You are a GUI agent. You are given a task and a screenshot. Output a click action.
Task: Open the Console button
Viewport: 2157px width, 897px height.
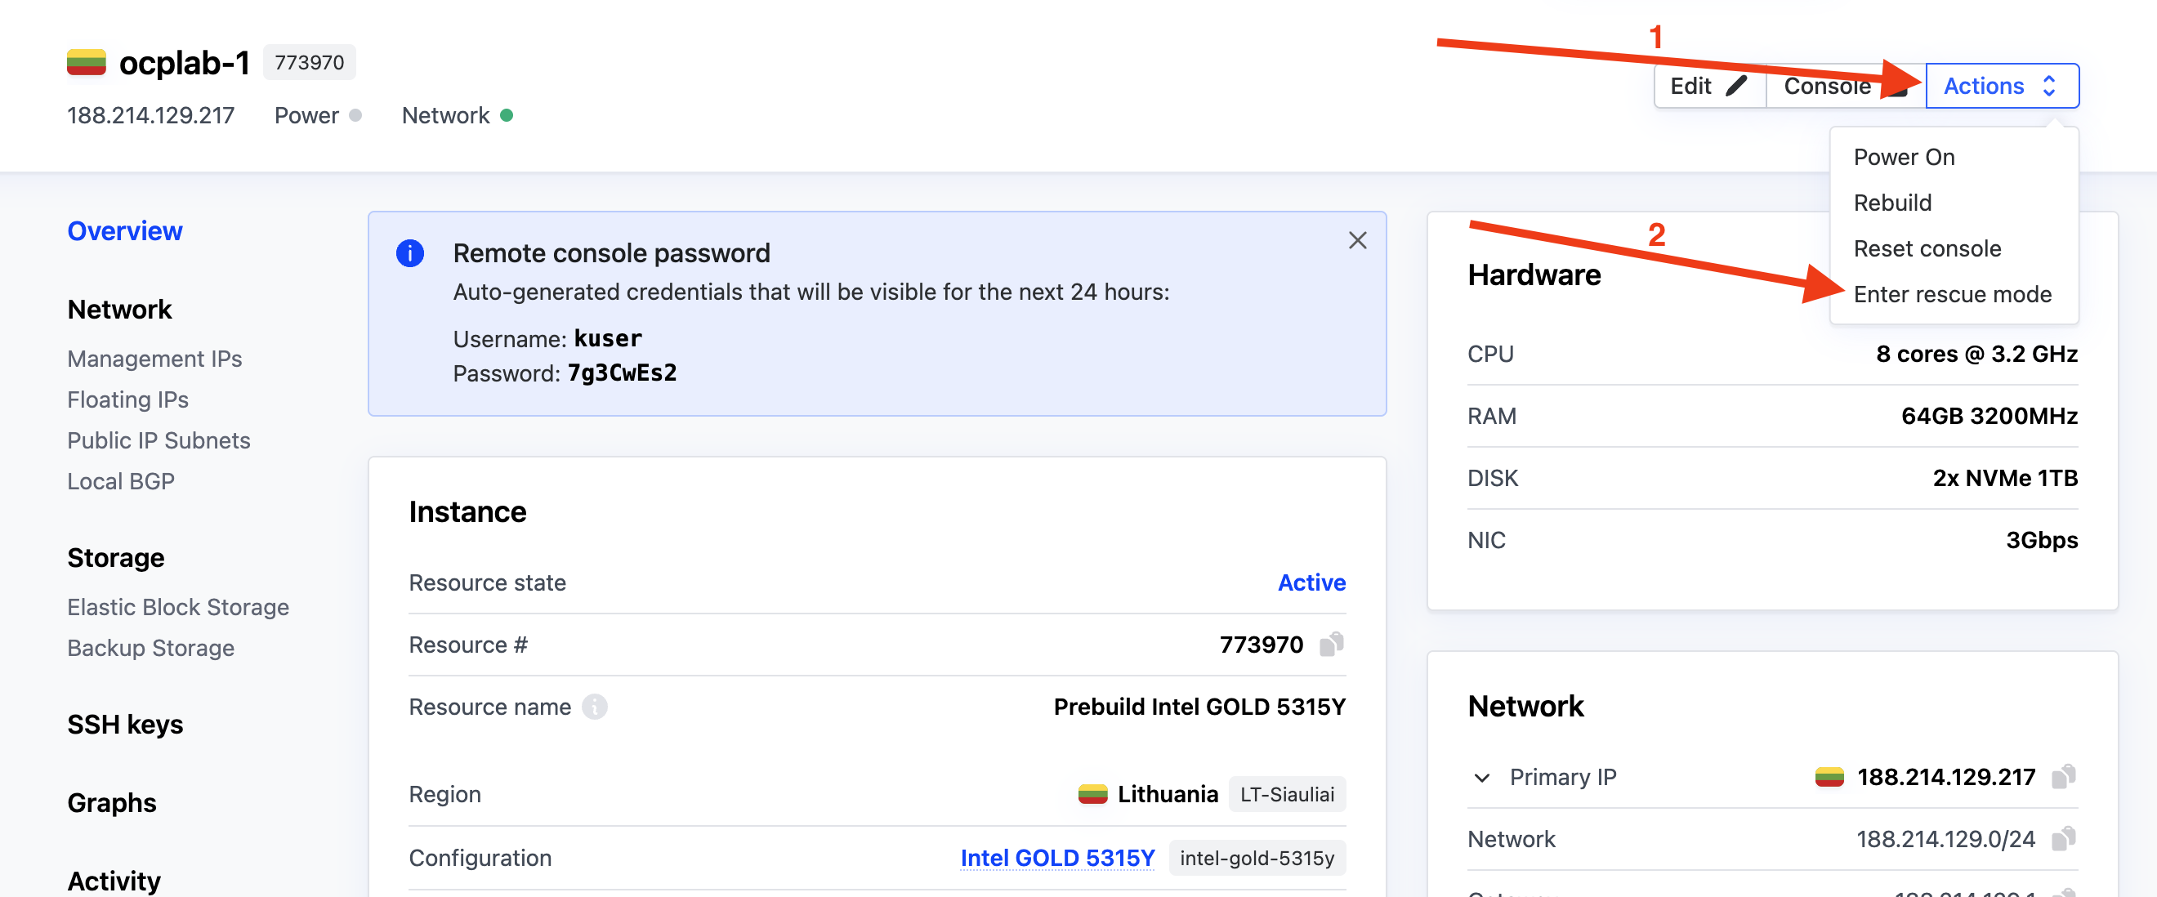point(1827,87)
